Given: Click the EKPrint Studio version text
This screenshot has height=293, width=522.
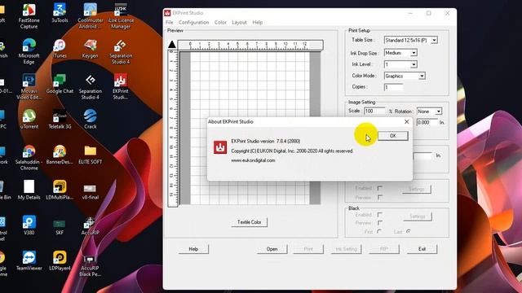Looking at the screenshot, I should tap(266, 141).
